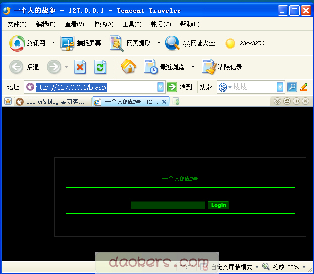Expand the address bar dropdown
Viewport: 314px width, 274px height.
[160, 87]
